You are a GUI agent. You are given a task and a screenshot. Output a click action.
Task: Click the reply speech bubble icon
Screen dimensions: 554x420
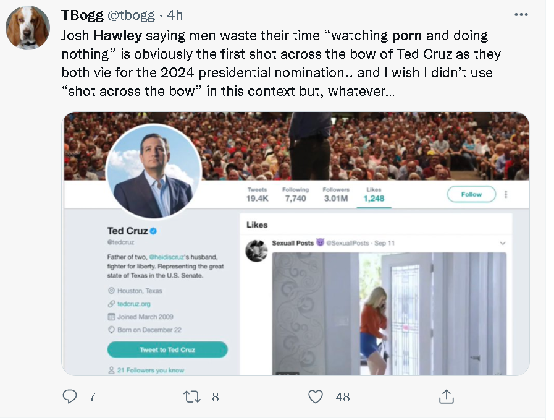point(70,396)
